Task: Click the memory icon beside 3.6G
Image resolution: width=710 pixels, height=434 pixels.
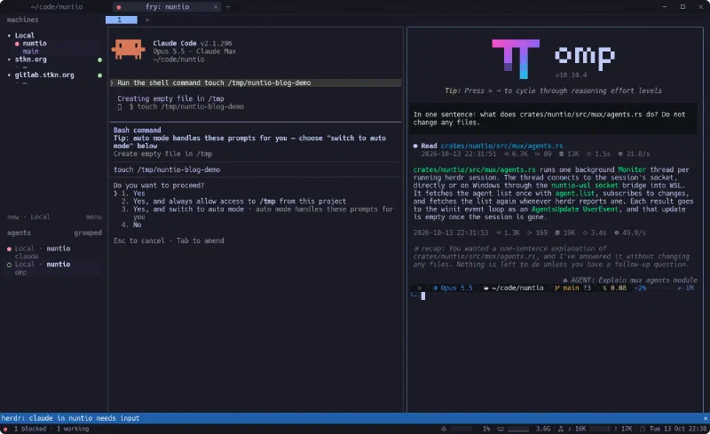Action: click(501, 429)
